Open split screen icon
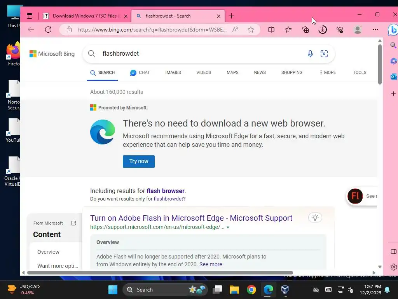This screenshot has width=398, height=299. [271, 30]
